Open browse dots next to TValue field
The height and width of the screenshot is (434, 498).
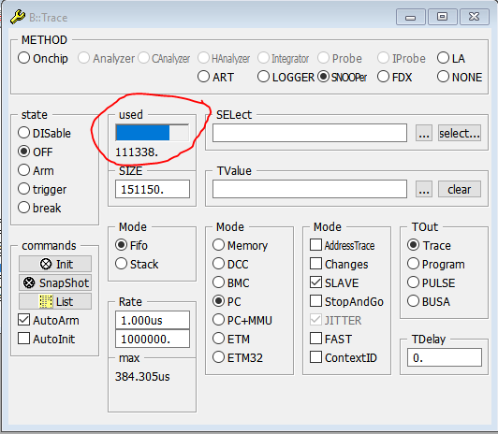coord(424,189)
